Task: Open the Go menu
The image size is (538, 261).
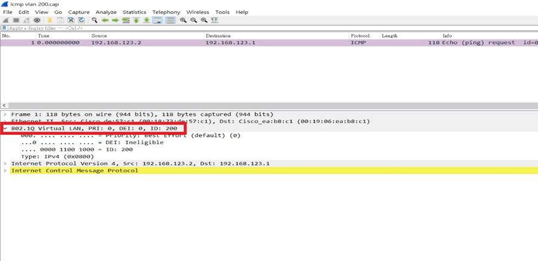Action: pyautogui.click(x=59, y=12)
